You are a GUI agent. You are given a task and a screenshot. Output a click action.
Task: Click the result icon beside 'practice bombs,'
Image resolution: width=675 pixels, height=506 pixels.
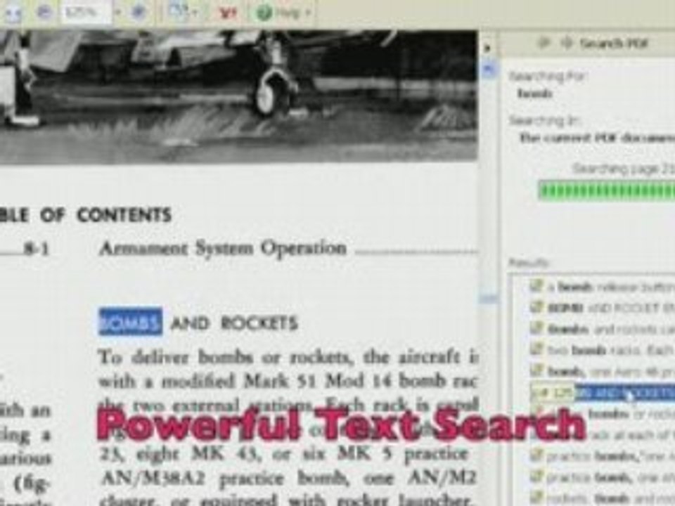(x=536, y=455)
